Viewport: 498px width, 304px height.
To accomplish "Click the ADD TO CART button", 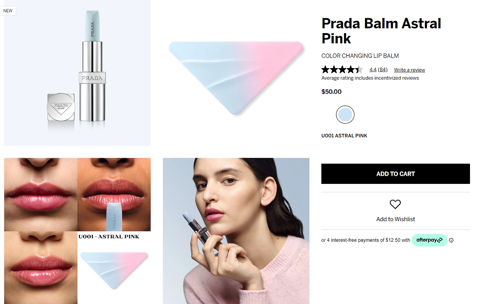I will [396, 174].
